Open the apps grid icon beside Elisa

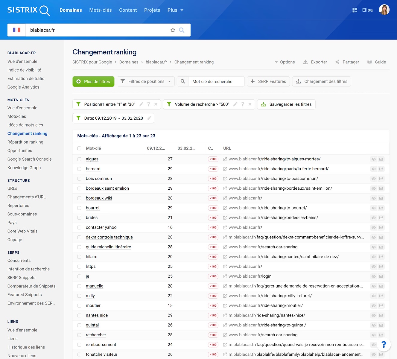click(x=355, y=10)
